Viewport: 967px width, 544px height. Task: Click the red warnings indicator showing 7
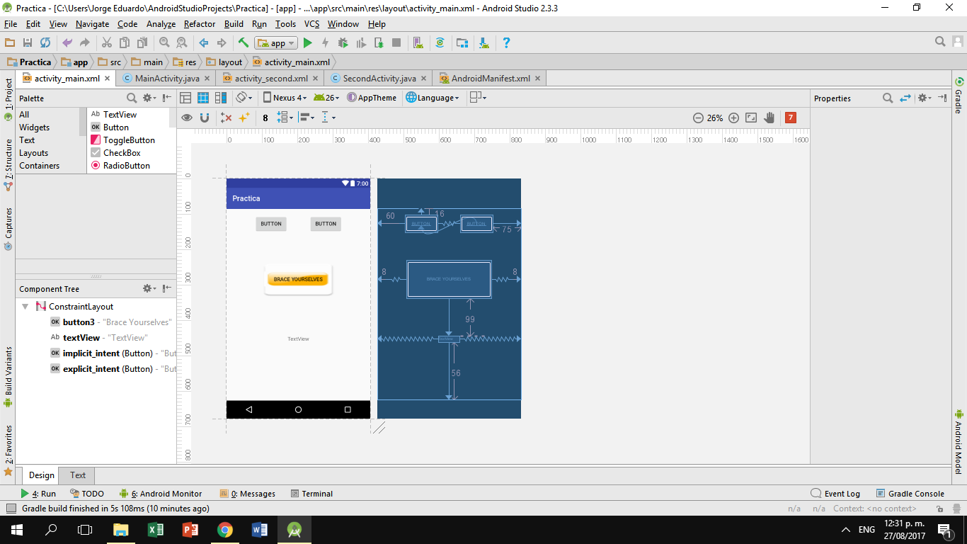(x=791, y=118)
